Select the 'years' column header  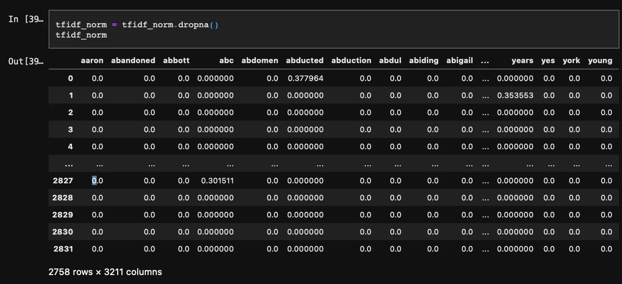point(522,61)
